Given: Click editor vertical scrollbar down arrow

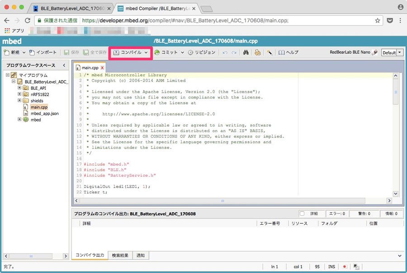Looking at the screenshot, I should tap(396, 193).
